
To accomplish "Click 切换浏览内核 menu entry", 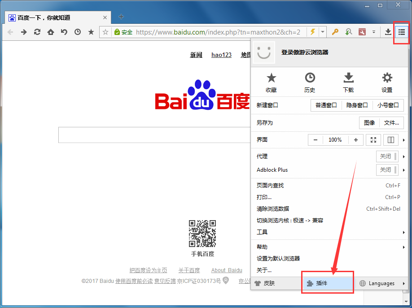I will (329, 220).
